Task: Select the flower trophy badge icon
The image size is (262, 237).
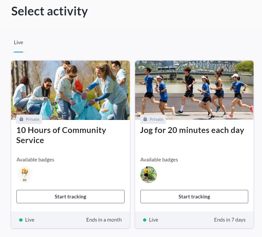Action: click(x=25, y=175)
